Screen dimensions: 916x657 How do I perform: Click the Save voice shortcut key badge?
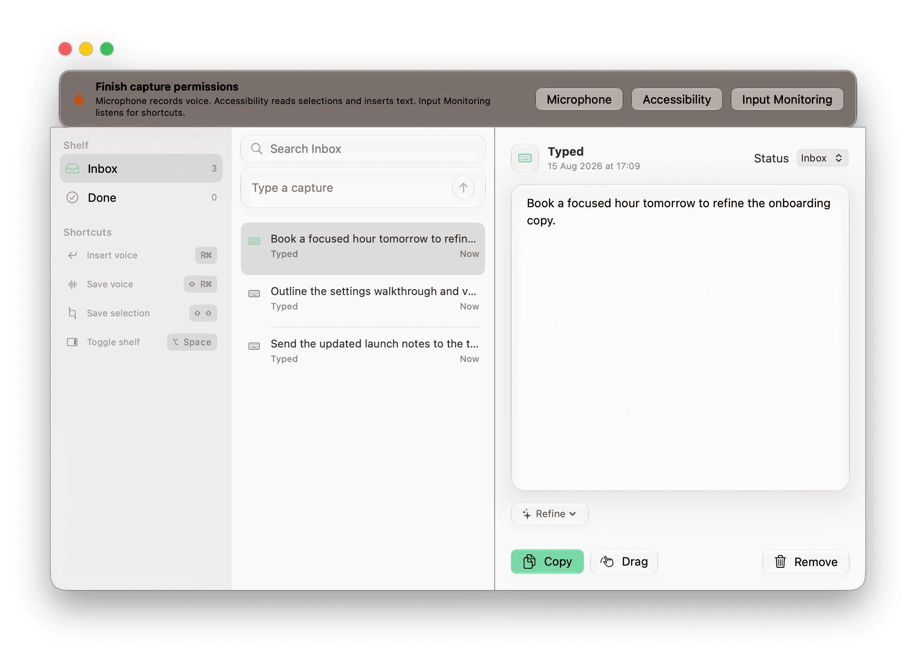pos(200,284)
